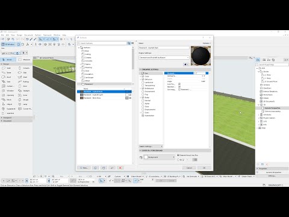Viewport: 289px width, 217px height.
Task: Click the black surface preview sphere
Action: 200,56
